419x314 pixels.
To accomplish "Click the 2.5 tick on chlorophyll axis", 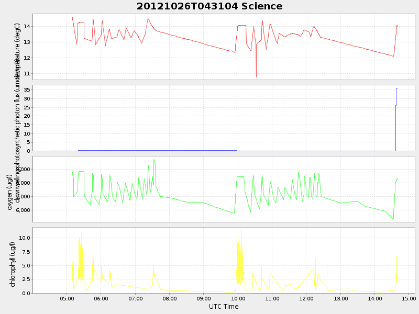I will click(26, 279).
